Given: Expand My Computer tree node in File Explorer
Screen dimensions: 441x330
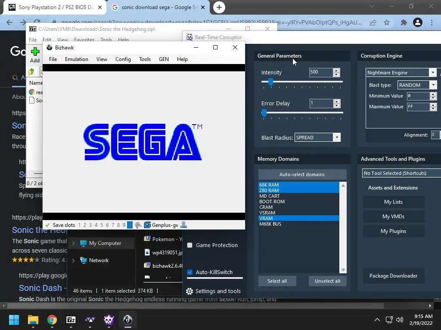Looking at the screenshot, I should 73,243.
